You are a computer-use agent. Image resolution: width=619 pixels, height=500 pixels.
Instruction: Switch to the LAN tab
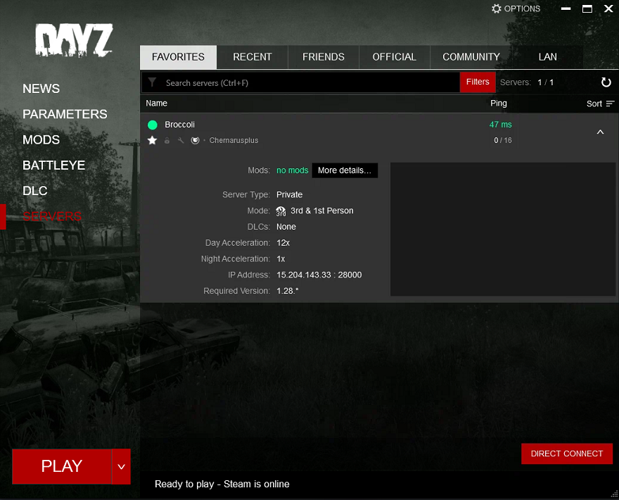pos(547,57)
